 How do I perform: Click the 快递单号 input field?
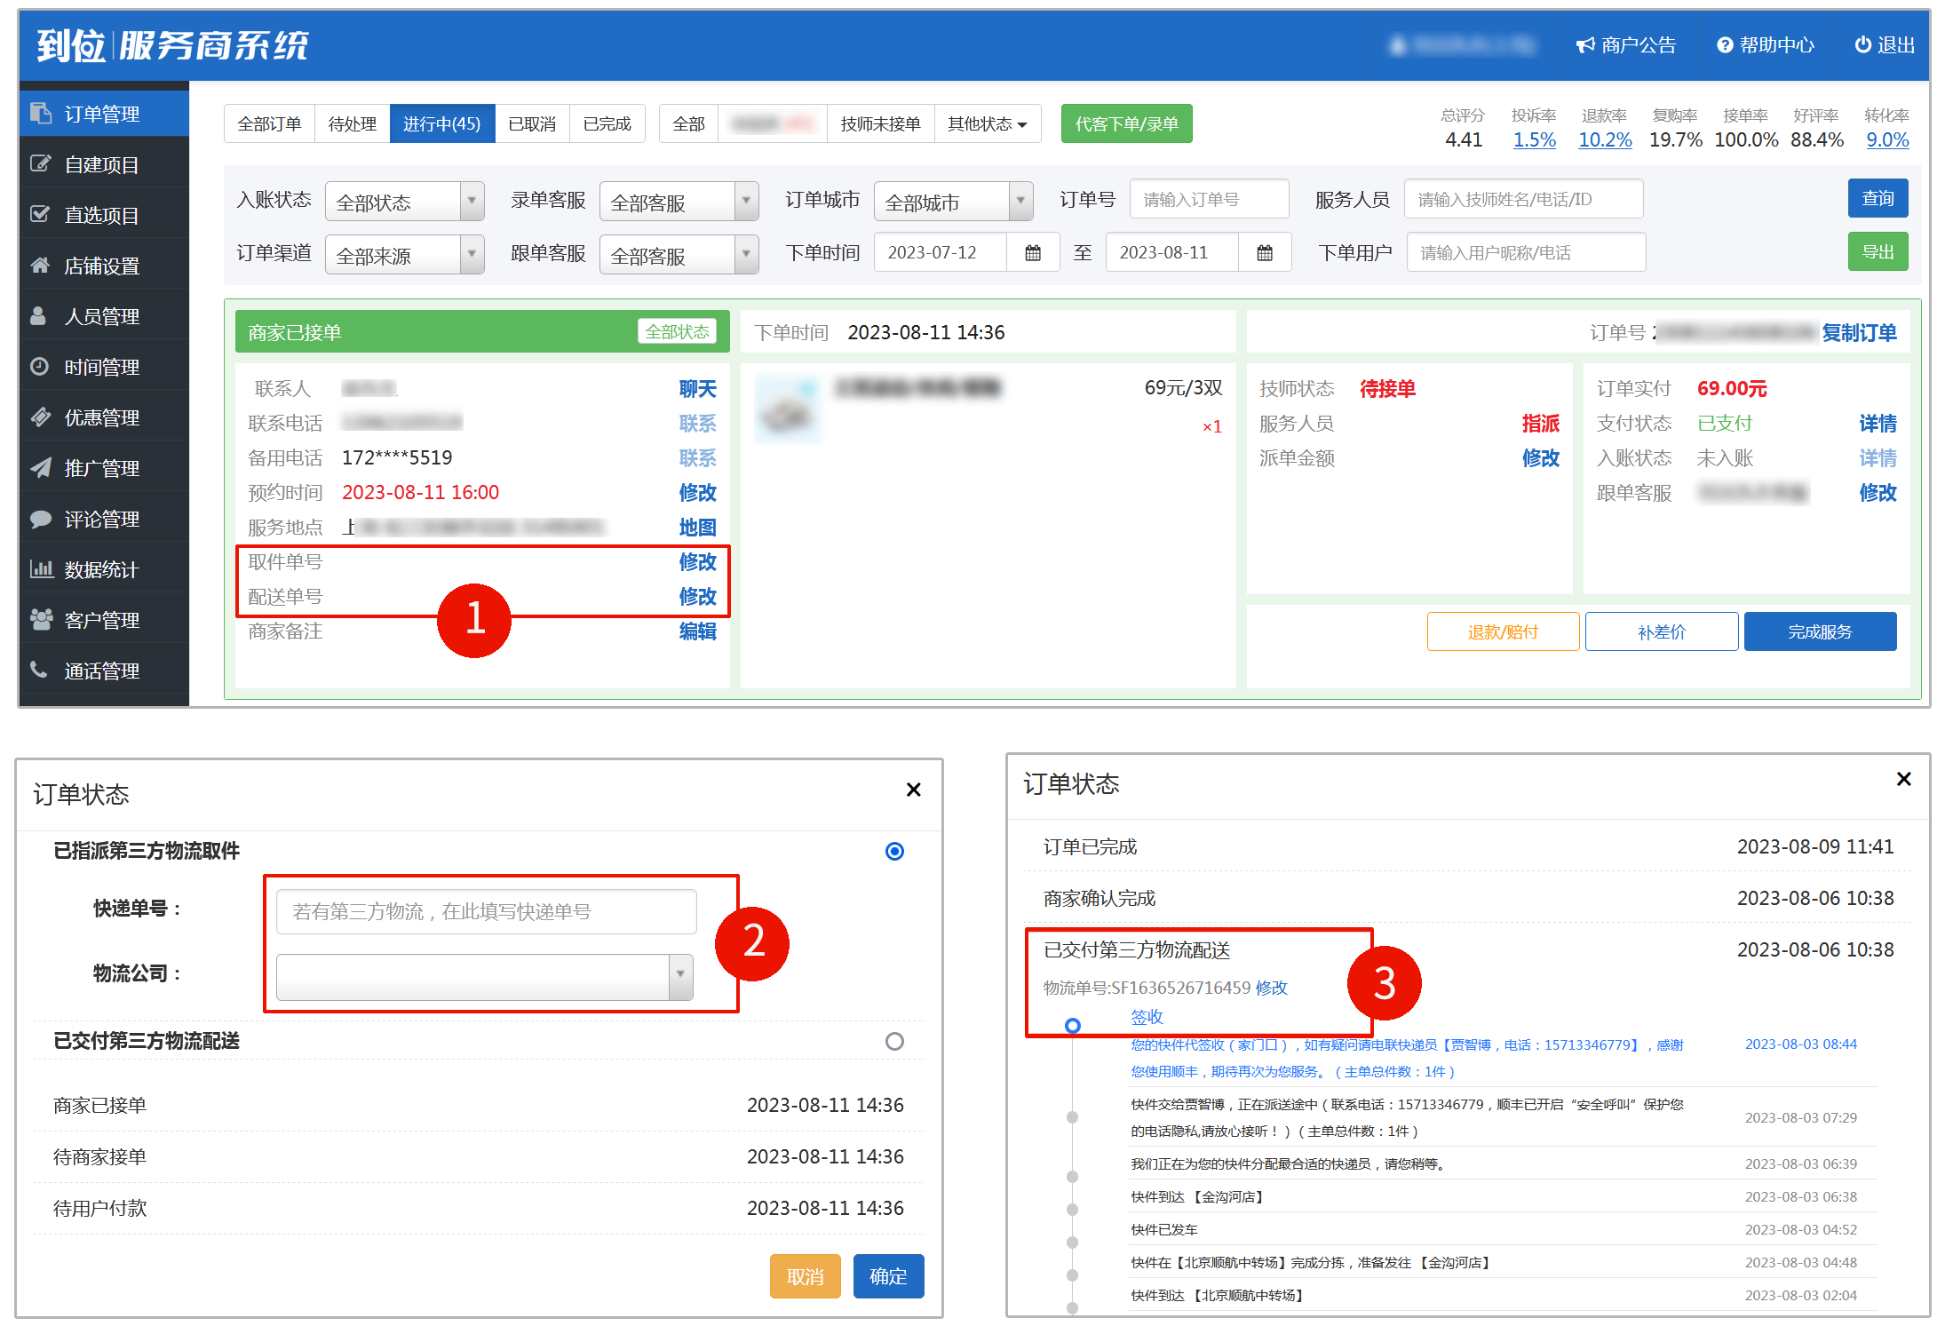pos(486,911)
